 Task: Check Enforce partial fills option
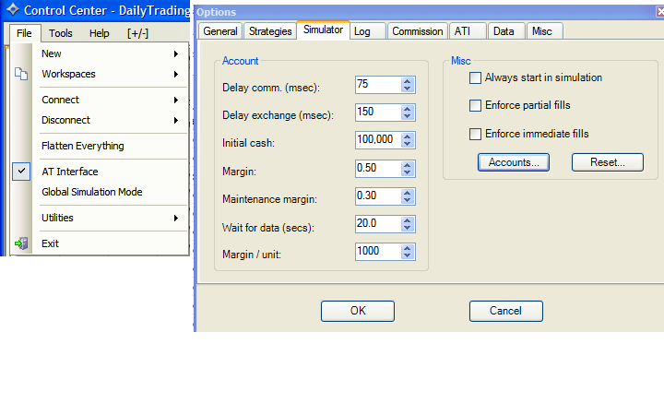point(475,105)
